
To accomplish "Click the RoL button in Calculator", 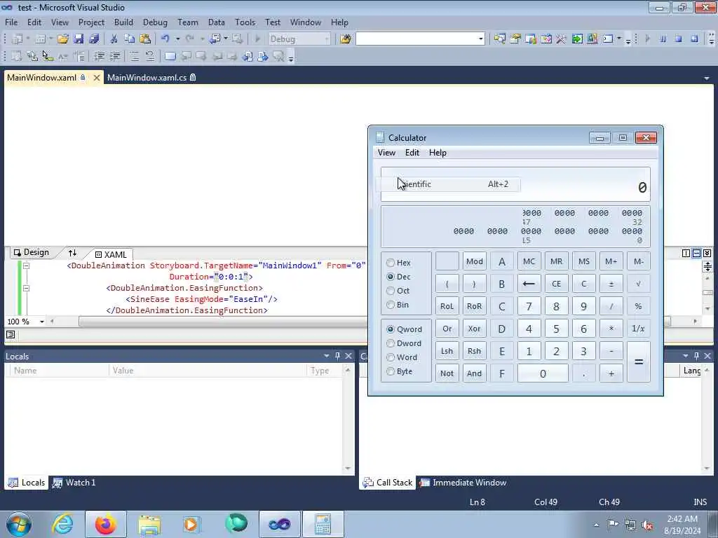I will [447, 306].
